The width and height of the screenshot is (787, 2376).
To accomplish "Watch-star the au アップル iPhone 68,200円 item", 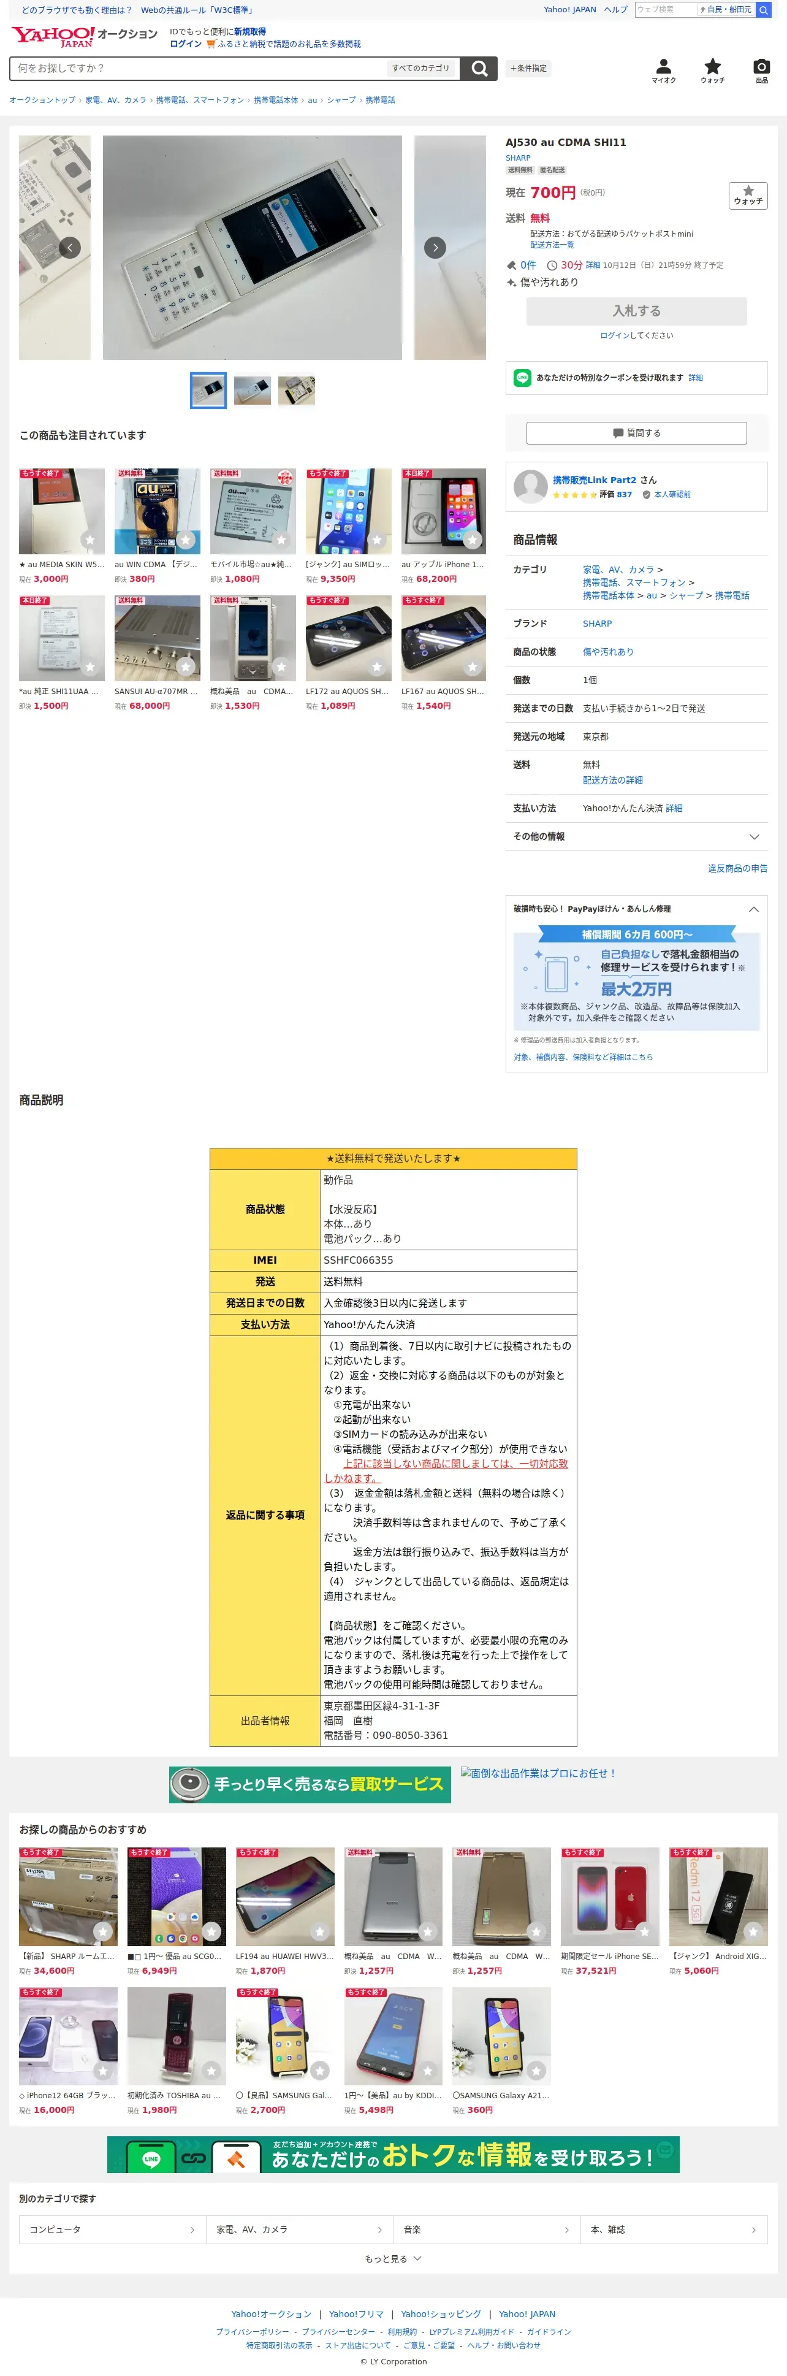I will tap(472, 540).
